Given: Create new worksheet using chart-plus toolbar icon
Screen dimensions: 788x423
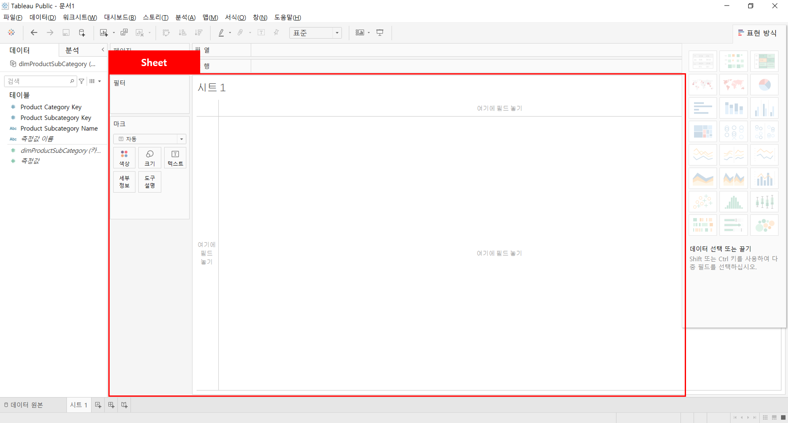Looking at the screenshot, I should pos(104,33).
